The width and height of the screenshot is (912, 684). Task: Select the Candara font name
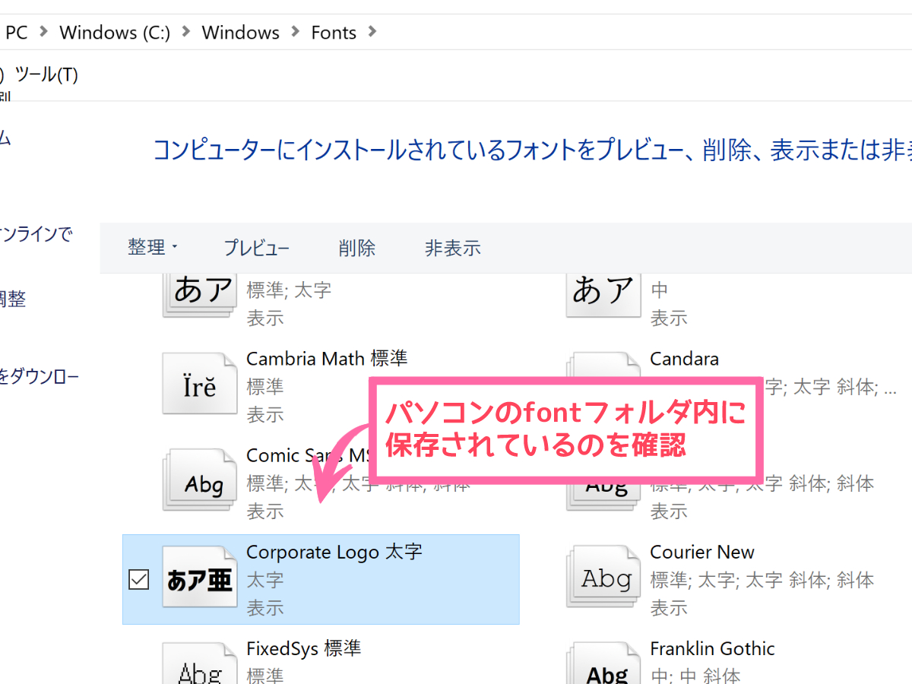(x=684, y=358)
